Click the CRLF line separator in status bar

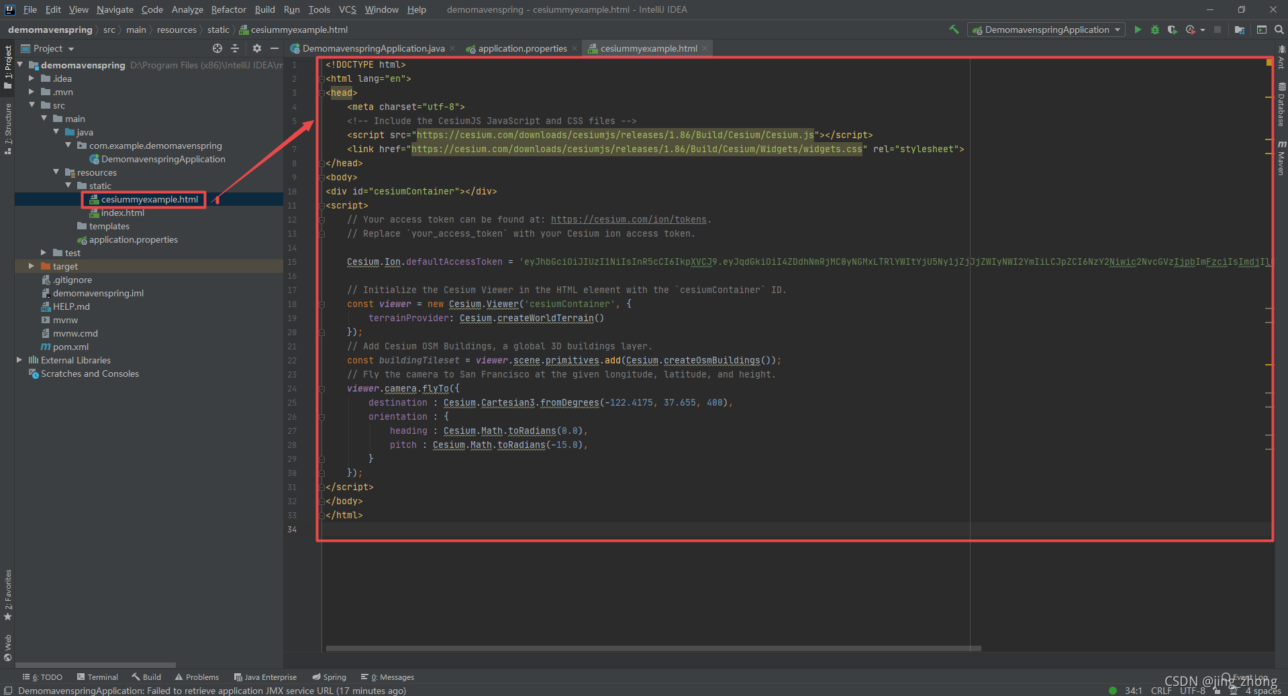tap(1161, 691)
